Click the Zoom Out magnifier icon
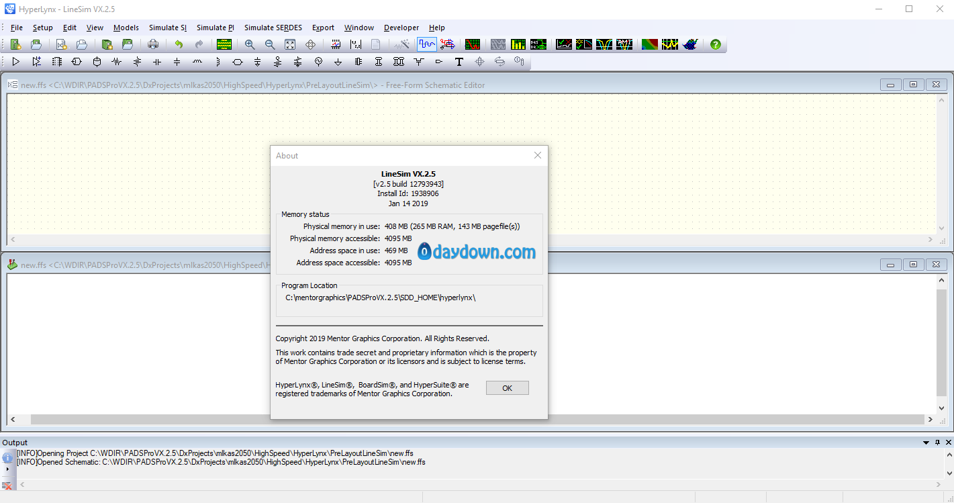Screen dimensions: 954x503 [x=270, y=44]
